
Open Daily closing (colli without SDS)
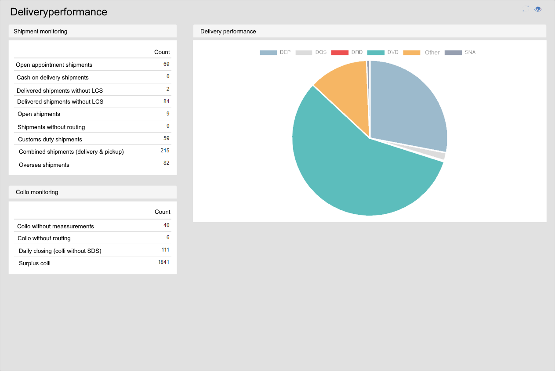pos(60,251)
